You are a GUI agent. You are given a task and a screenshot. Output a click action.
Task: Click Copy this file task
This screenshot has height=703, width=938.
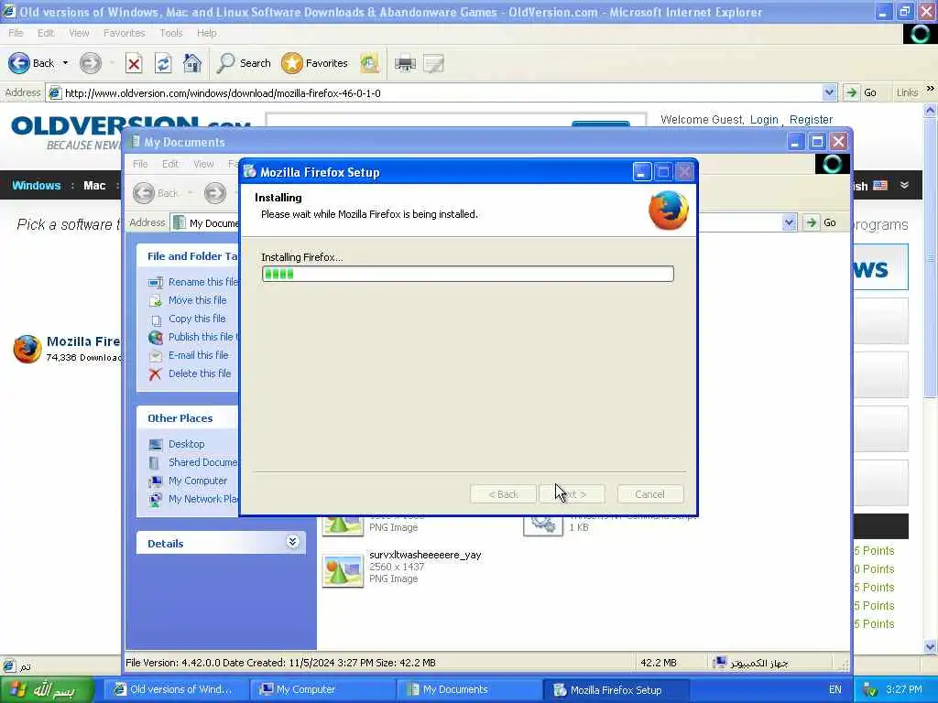[x=187, y=319]
